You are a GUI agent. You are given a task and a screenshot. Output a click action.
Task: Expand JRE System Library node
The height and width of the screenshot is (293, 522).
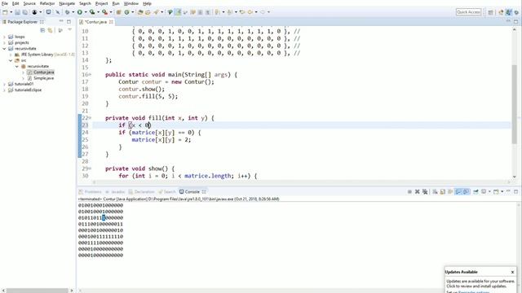tap(11, 55)
